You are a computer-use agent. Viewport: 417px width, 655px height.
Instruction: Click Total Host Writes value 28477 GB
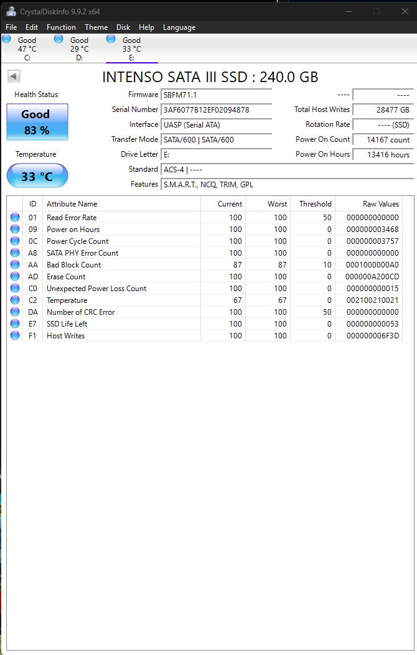383,110
